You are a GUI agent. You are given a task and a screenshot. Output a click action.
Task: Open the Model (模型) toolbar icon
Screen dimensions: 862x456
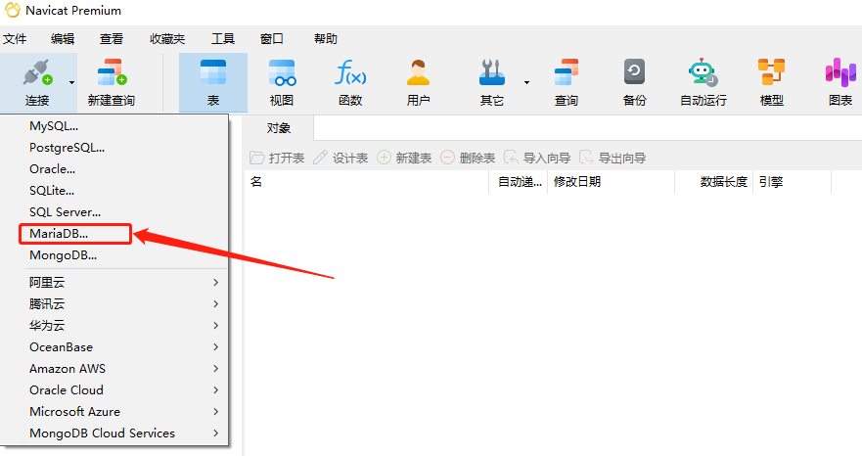click(771, 72)
